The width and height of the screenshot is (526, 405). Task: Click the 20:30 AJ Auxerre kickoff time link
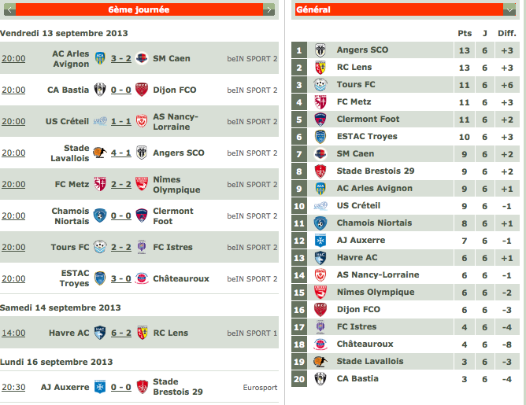[x=13, y=387]
